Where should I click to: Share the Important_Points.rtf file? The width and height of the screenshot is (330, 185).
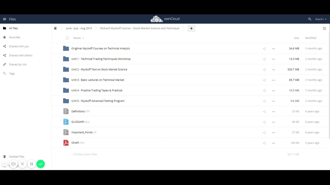[264, 133]
